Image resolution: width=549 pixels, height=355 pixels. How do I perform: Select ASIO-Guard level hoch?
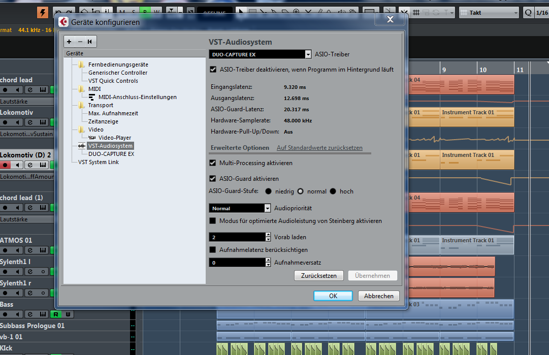(x=333, y=191)
